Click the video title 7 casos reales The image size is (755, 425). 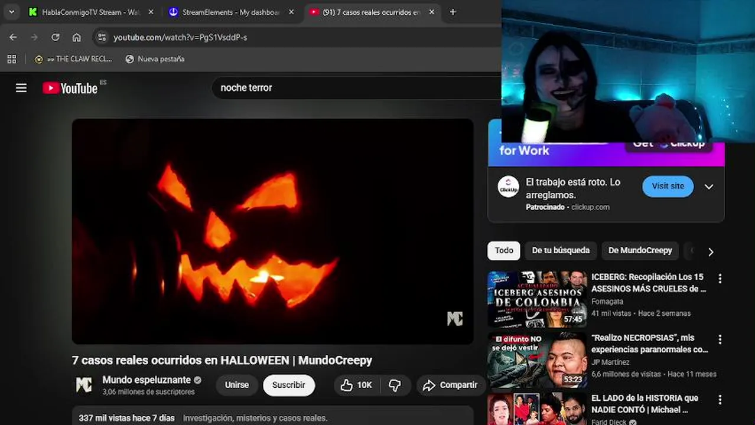point(222,360)
